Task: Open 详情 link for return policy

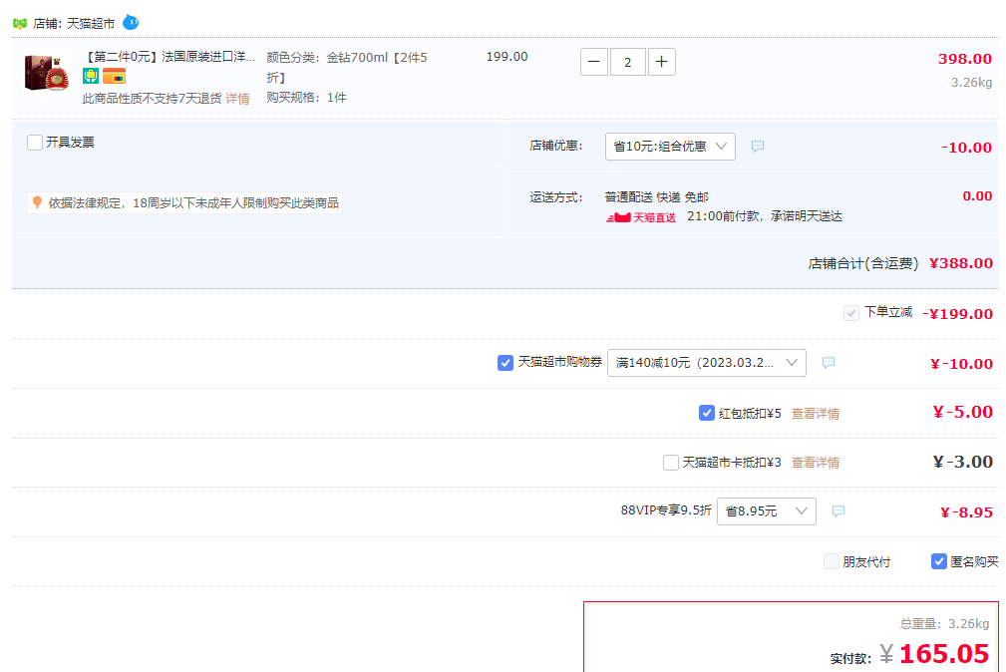Action: (x=237, y=98)
